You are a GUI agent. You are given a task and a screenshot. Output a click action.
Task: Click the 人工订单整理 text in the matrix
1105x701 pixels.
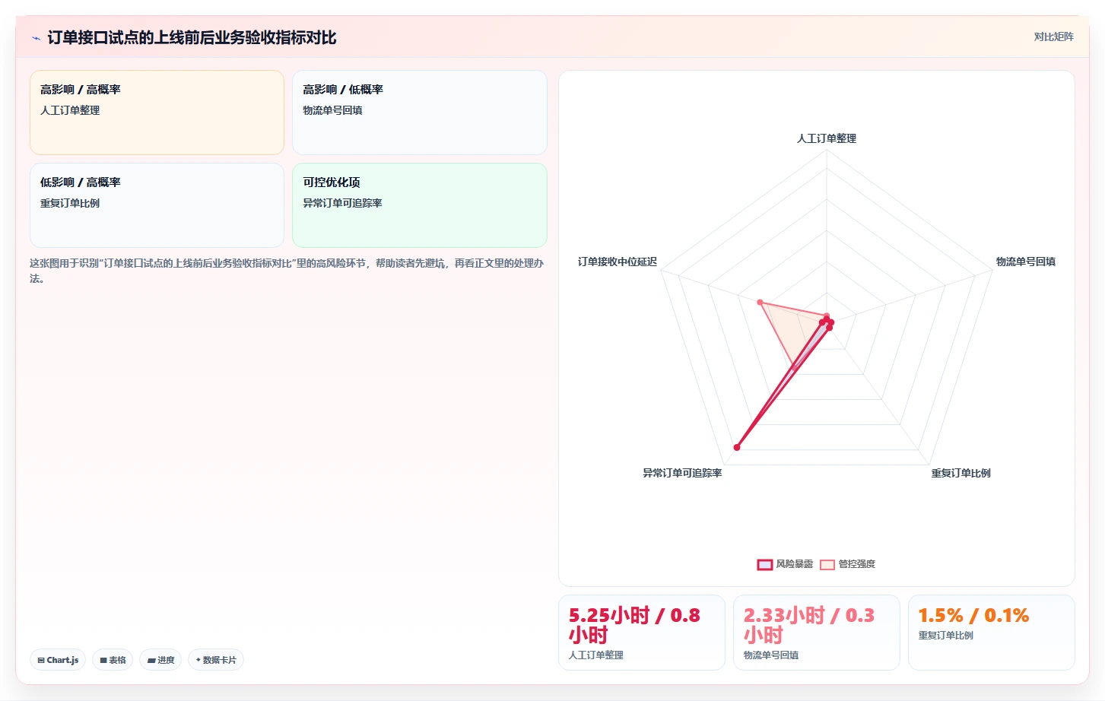point(70,110)
